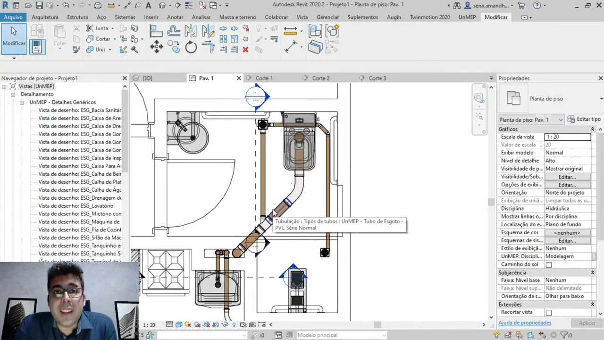Click the Match Type Properties icon
Screen dimensions: 604x340
coord(76,49)
